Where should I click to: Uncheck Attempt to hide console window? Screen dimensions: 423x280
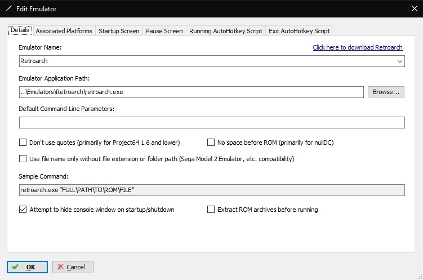coord(23,210)
